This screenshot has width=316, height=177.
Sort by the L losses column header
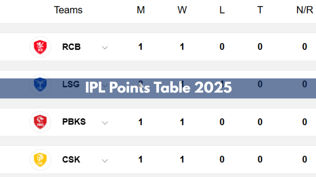222,10
